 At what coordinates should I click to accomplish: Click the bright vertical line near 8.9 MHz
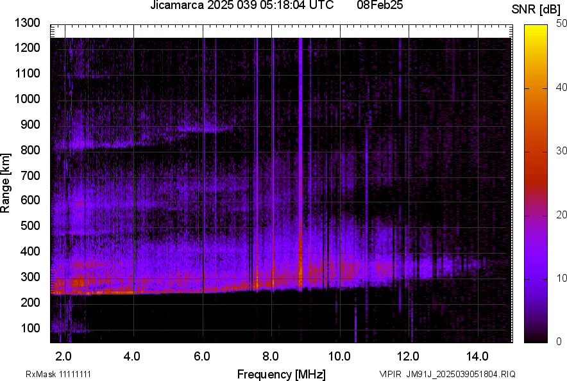300,160
